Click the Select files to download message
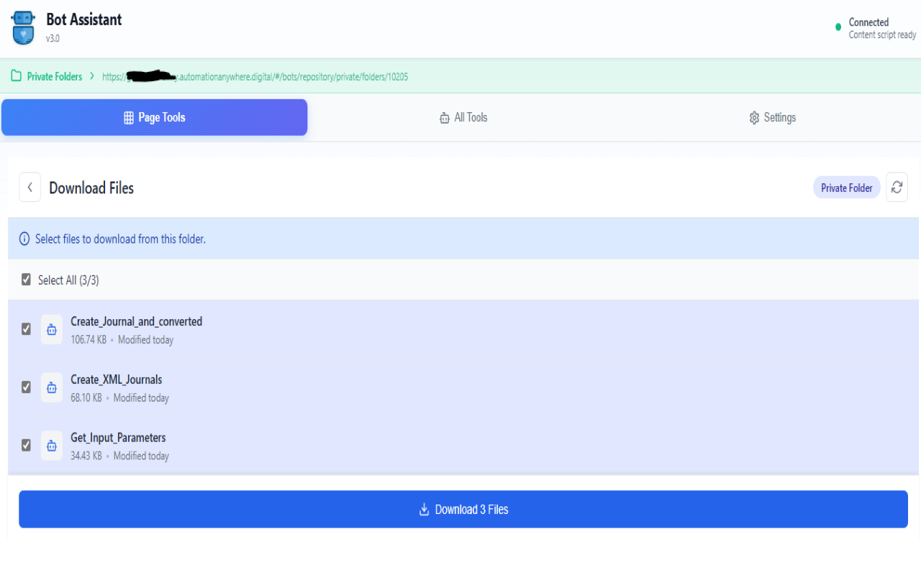The image size is (921, 575). click(x=120, y=239)
